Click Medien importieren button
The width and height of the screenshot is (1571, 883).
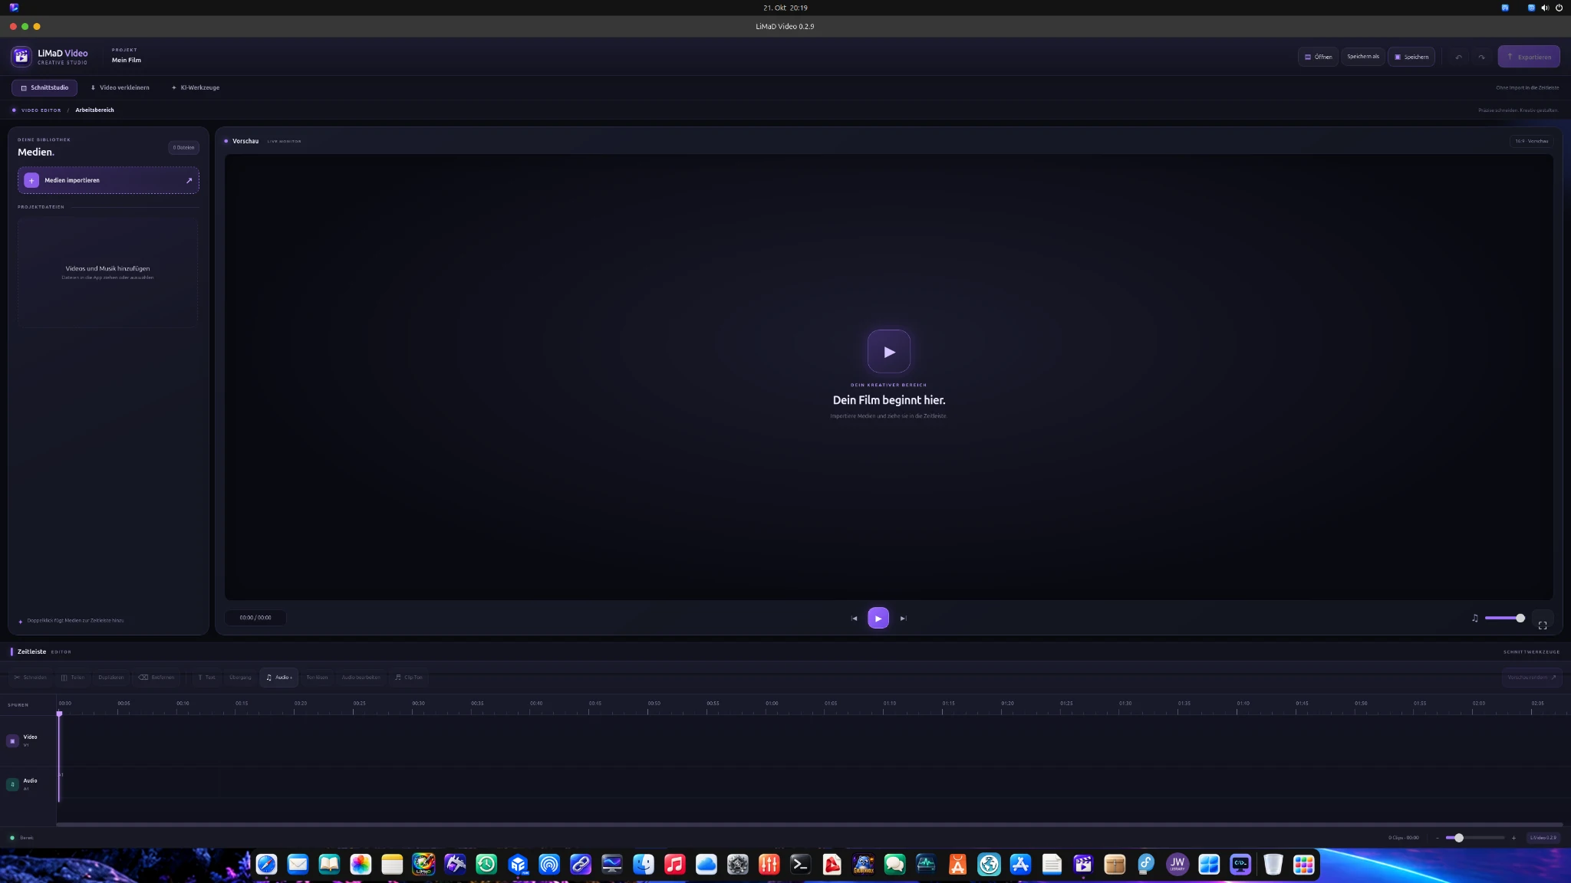click(108, 180)
